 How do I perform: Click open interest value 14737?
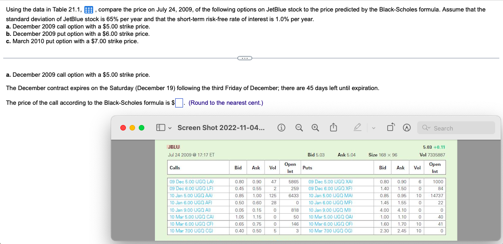[436, 195]
